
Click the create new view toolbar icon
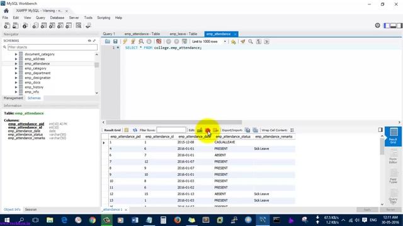(x=52, y=25)
